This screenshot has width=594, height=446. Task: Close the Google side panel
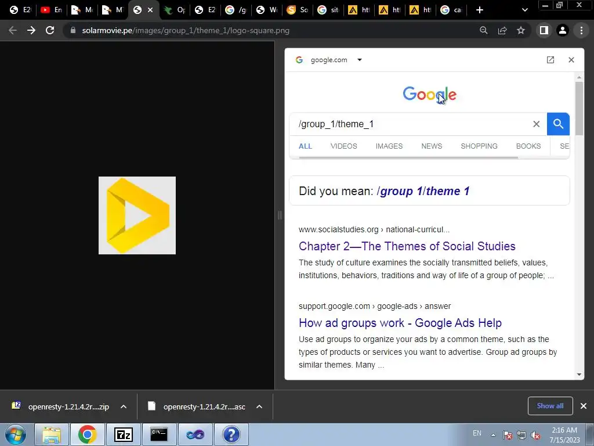[x=571, y=60]
